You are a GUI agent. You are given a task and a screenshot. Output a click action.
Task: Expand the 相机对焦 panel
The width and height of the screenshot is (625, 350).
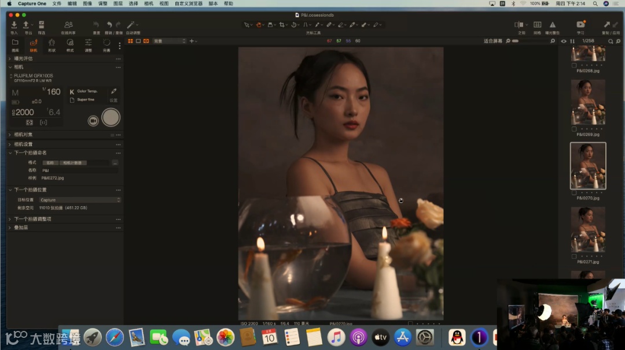click(x=10, y=135)
